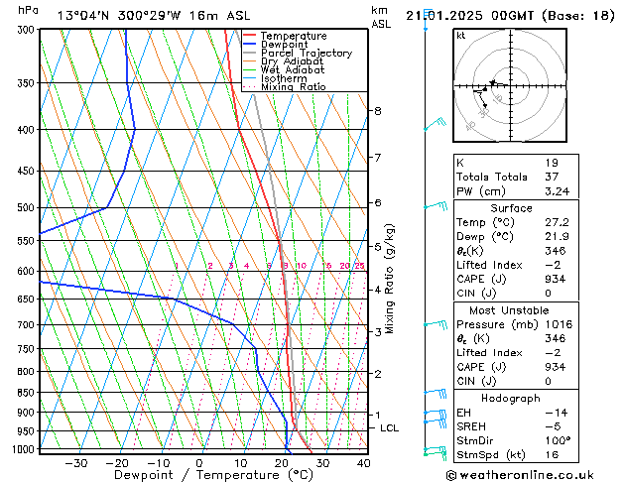Click the -30 temperature axis tick
The image size is (624, 482).
pos(76,463)
